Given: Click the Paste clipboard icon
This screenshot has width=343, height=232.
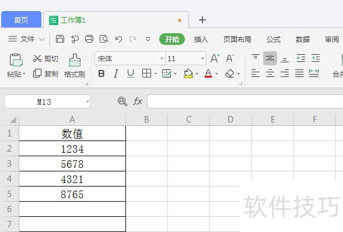Looking at the screenshot, I should point(16,60).
